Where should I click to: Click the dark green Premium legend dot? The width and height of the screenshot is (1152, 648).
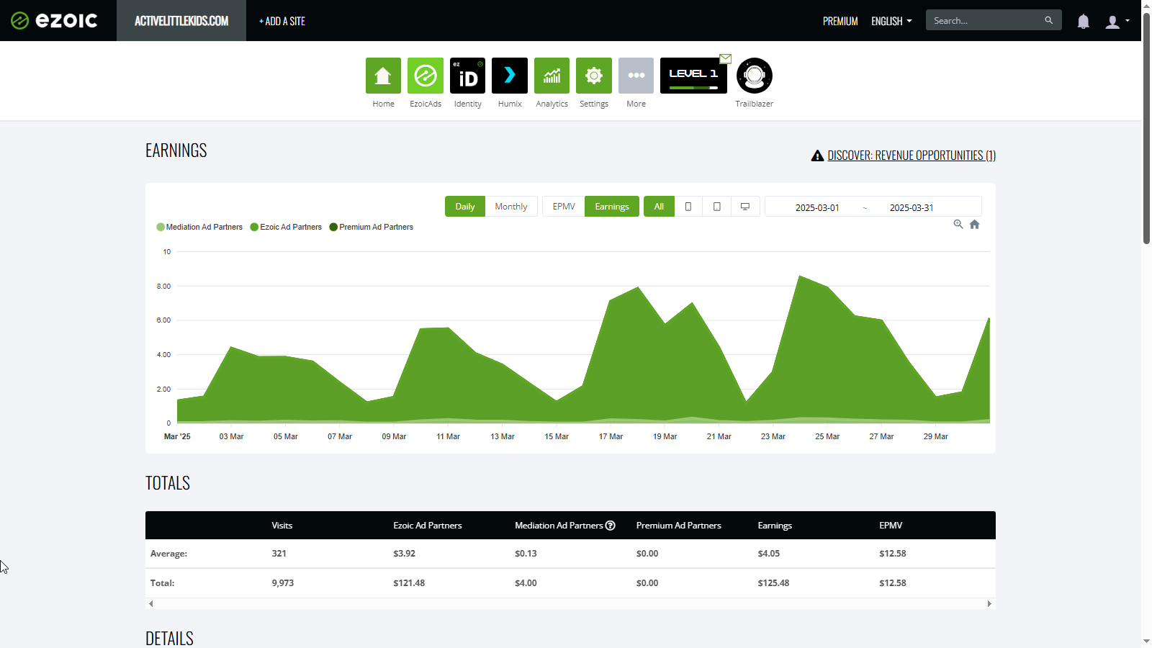(333, 227)
